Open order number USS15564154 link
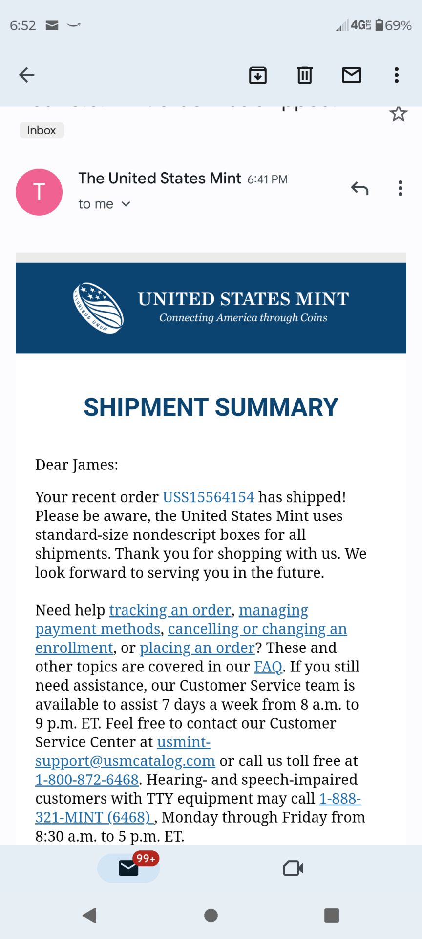The height and width of the screenshot is (939, 422). [x=209, y=497]
